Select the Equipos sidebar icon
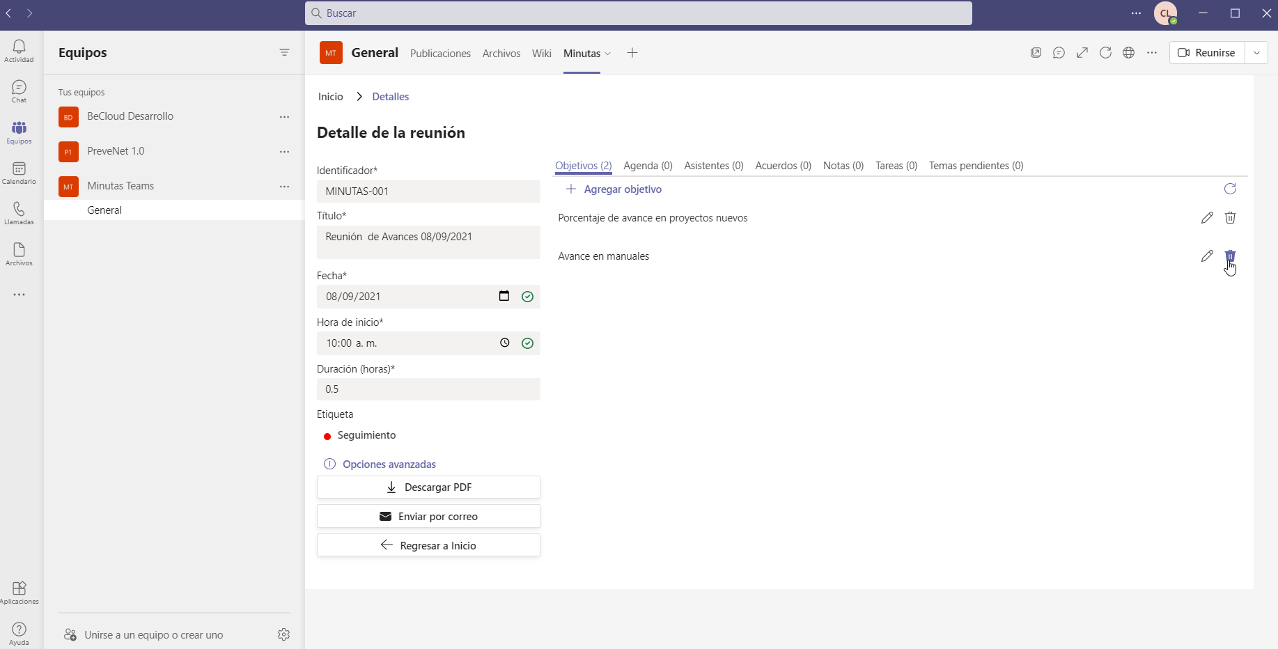Viewport: 1278px width, 649px height. click(19, 132)
